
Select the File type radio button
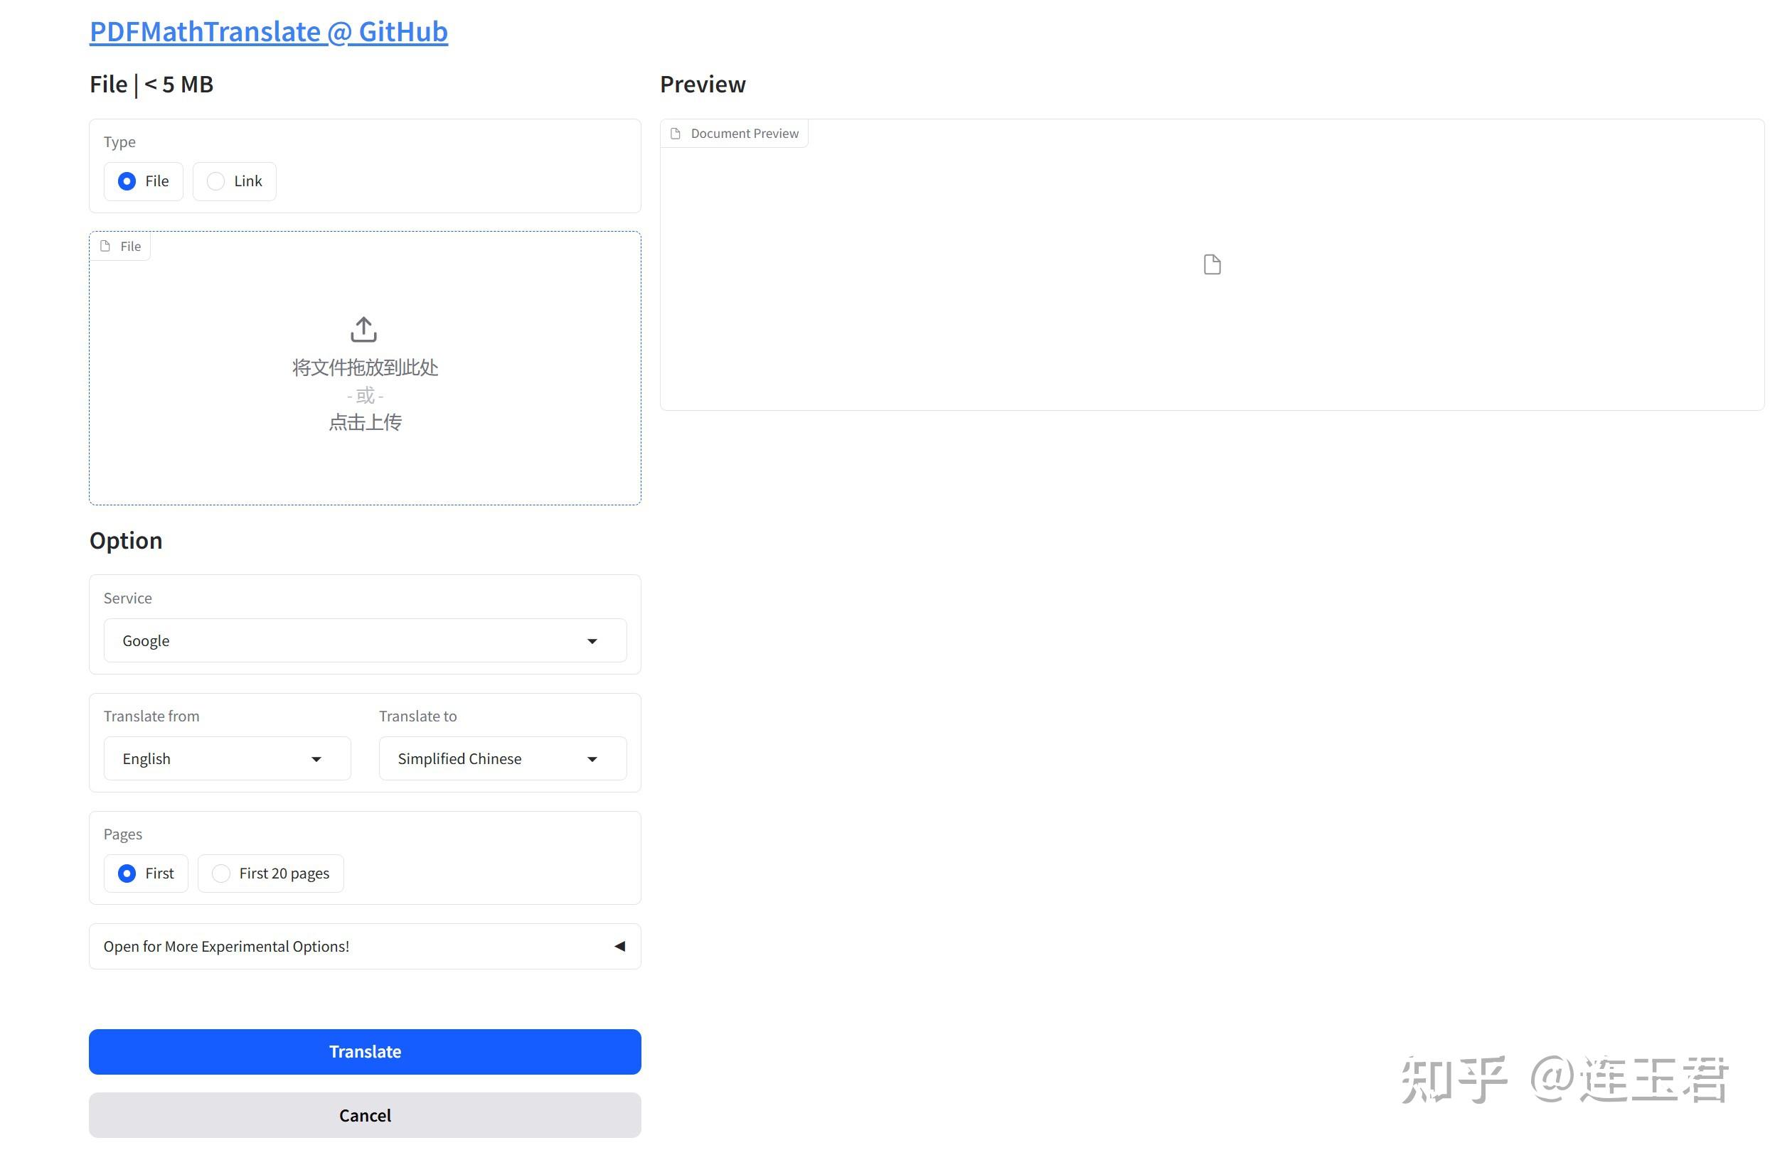tap(127, 181)
